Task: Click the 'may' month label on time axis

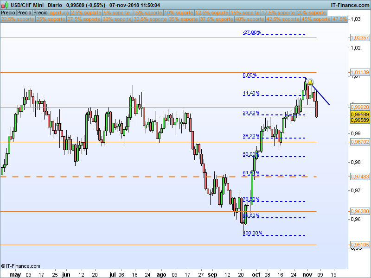Action: (15, 275)
